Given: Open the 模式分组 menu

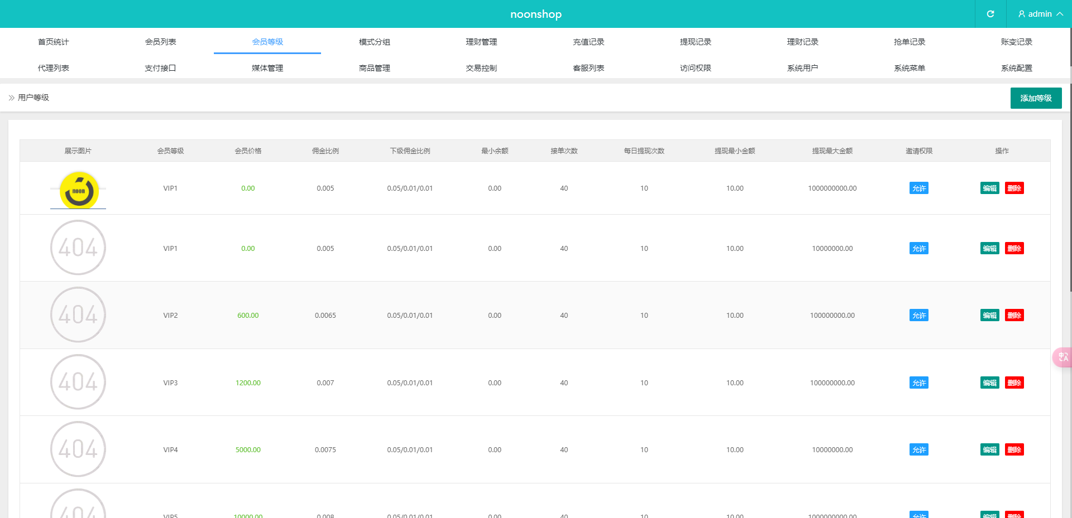Looking at the screenshot, I should tap(375, 42).
